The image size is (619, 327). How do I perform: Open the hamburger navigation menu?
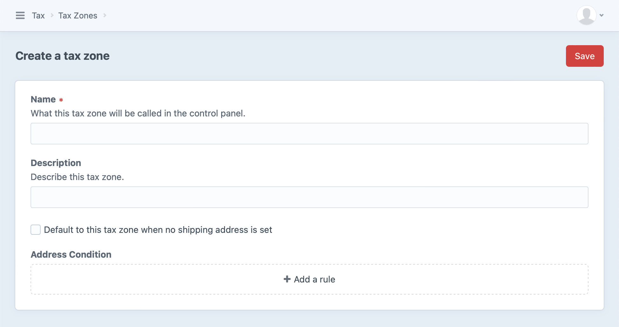pyautogui.click(x=20, y=15)
